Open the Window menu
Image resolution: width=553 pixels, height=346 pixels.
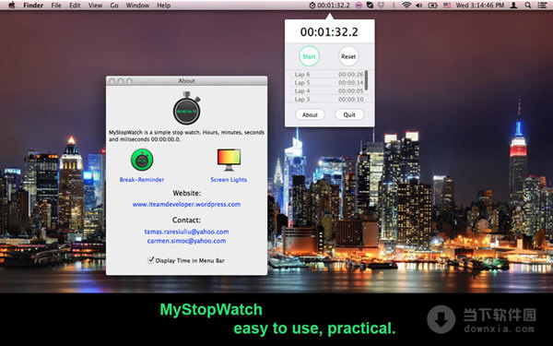point(137,6)
